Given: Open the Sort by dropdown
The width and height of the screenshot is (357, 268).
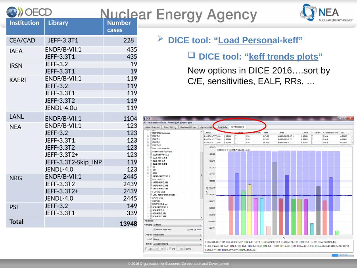Looking at the screenshot, I should click(177, 244).
